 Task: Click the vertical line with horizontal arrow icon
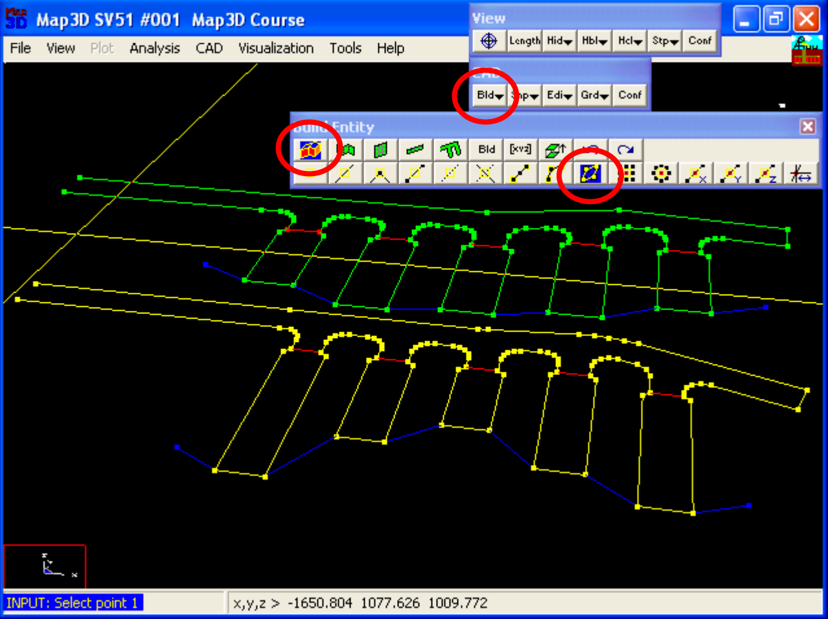pyautogui.click(x=800, y=173)
